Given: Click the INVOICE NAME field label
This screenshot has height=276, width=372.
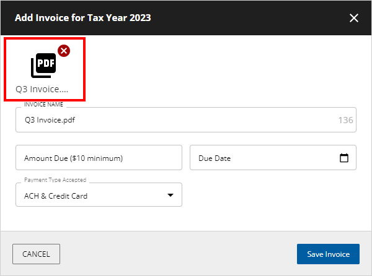Looking at the screenshot, I should point(43,105).
